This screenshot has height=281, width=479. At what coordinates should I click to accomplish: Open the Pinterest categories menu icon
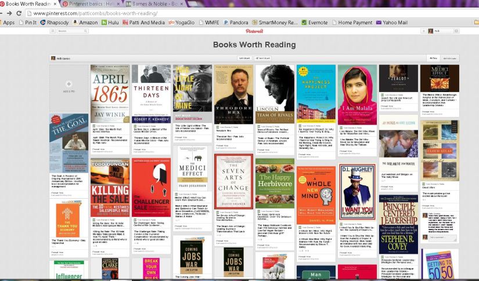point(52,31)
